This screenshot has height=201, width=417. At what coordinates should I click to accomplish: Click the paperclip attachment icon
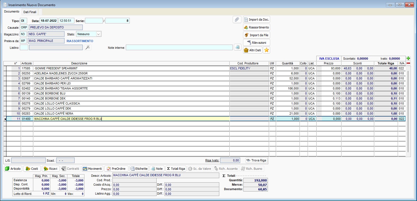(237, 20)
